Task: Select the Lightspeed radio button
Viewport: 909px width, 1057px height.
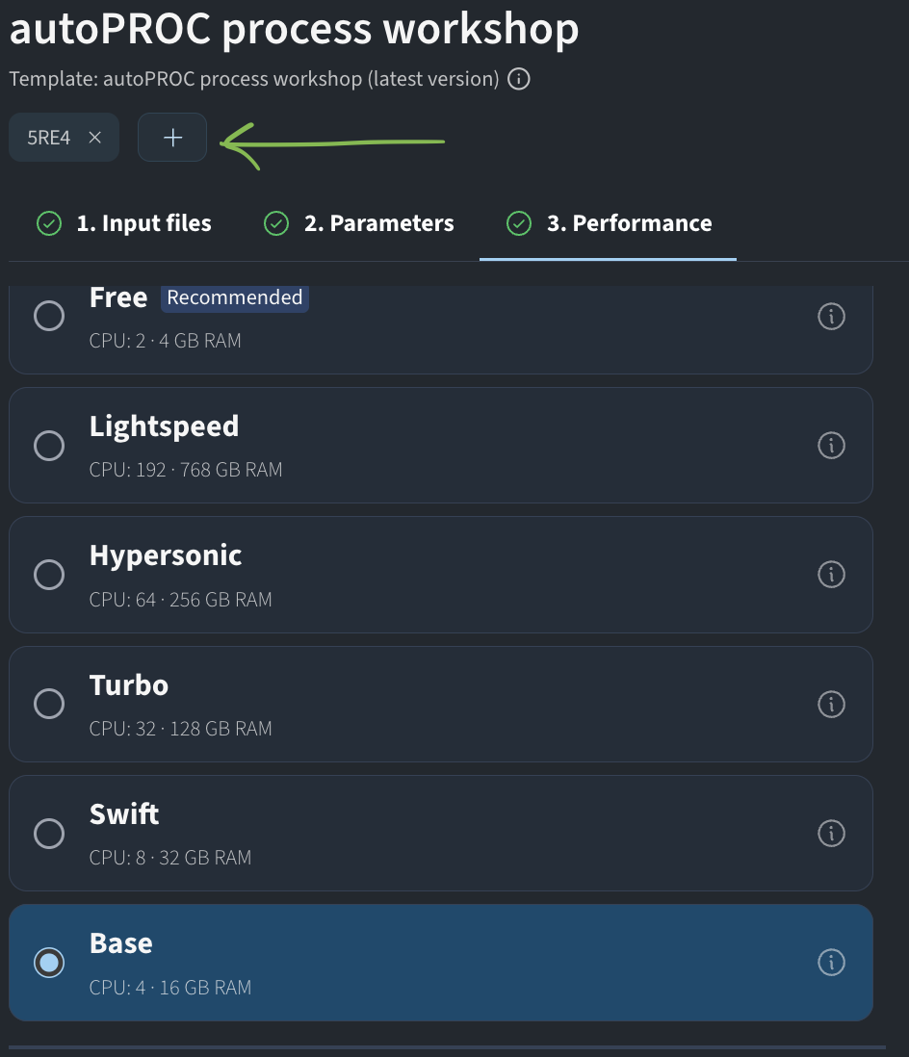Action: [49, 445]
